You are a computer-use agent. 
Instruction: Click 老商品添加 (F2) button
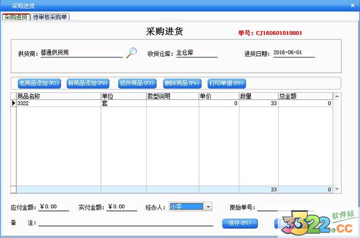tap(39, 83)
